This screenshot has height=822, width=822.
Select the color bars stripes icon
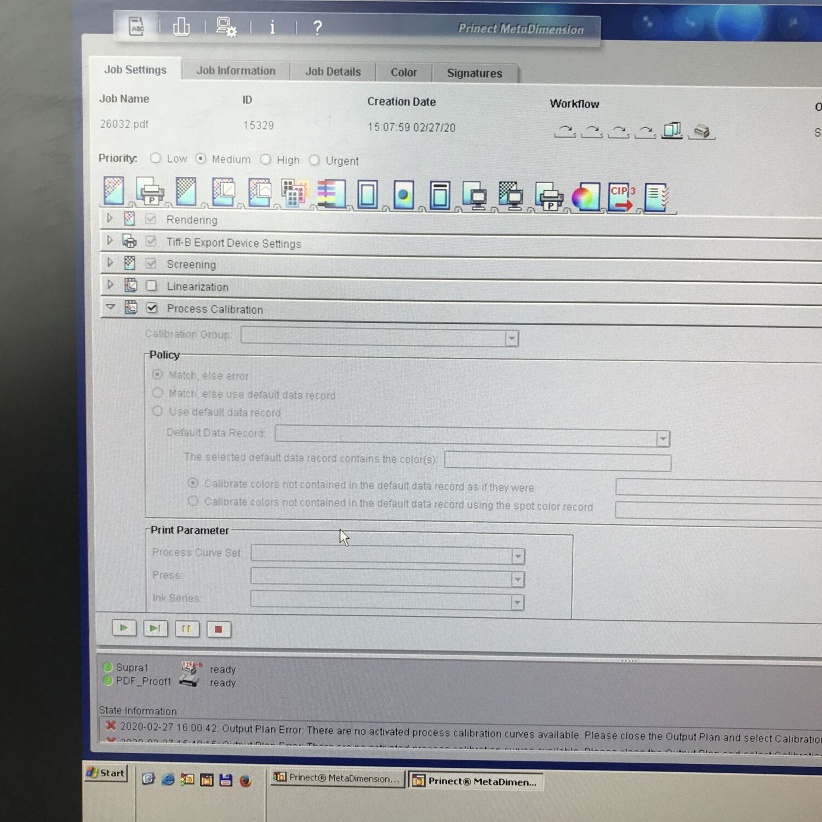(x=331, y=194)
